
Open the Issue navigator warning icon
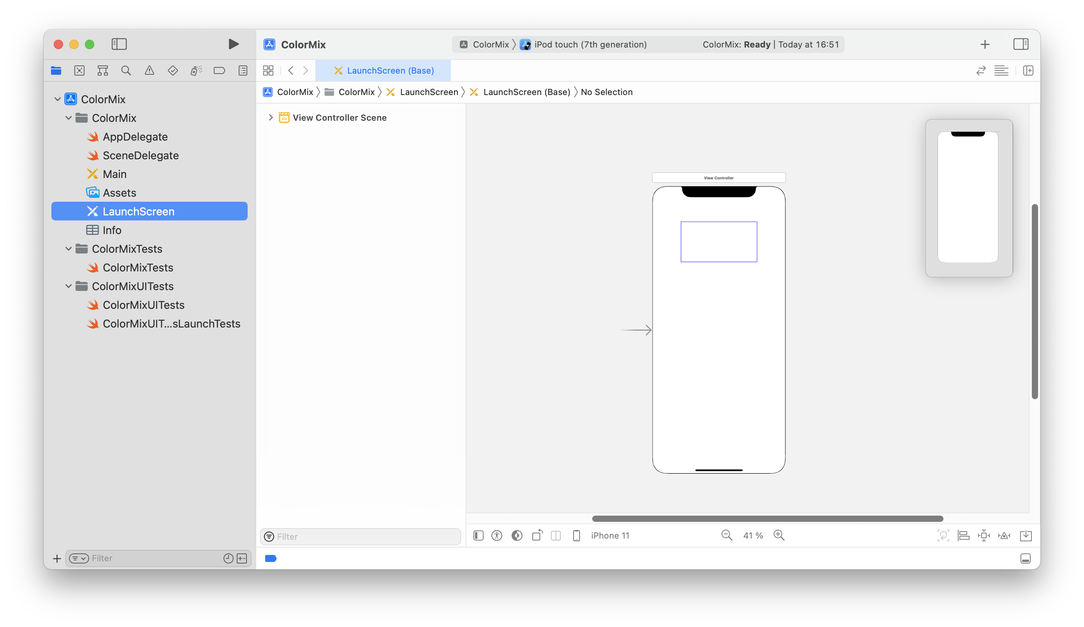coord(149,70)
